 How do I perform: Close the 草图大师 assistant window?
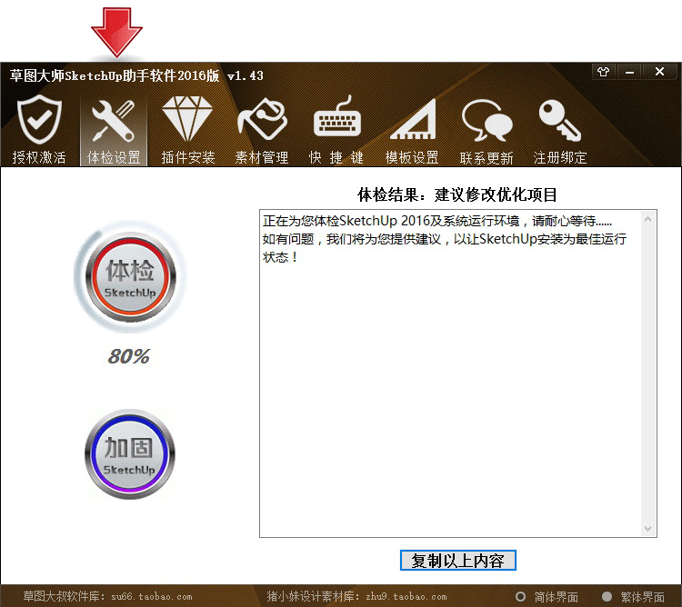pos(659,72)
